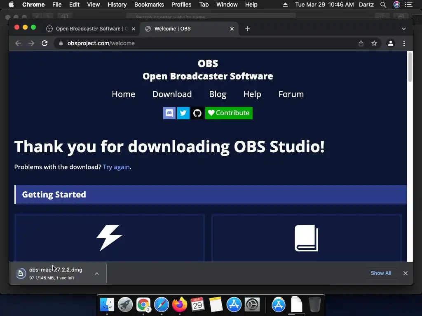Open the Chrome profile avatar icon
Viewport: 422px width, 316px height.
(391, 43)
